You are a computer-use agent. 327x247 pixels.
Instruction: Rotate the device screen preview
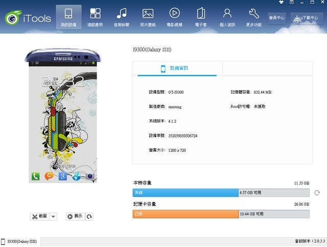click(89, 216)
